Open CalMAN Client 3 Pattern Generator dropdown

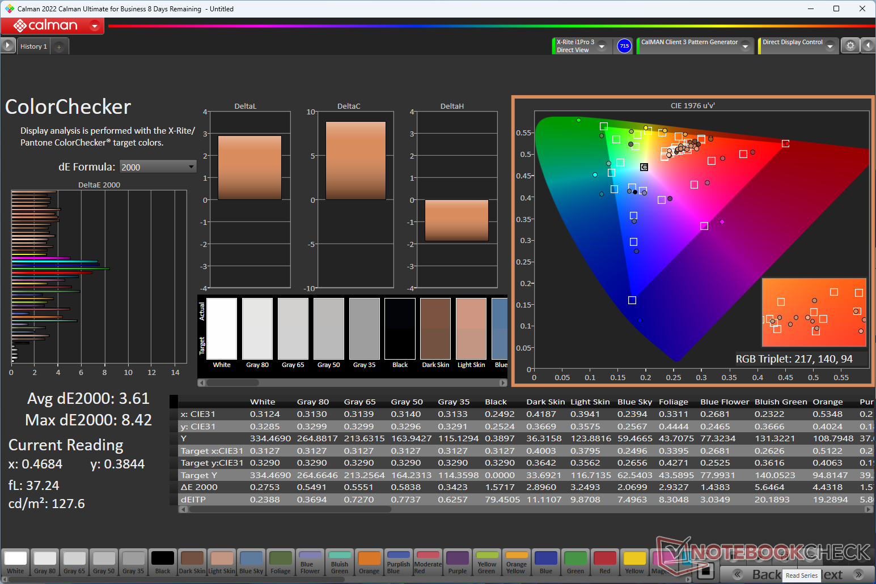(745, 46)
